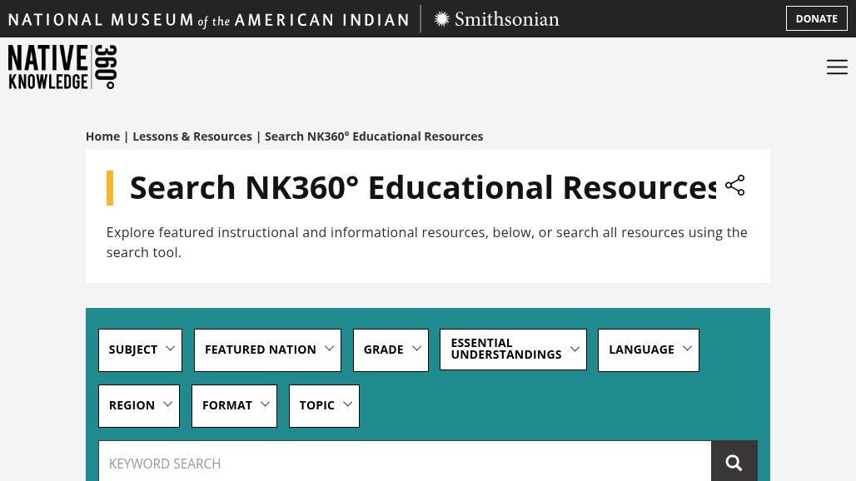Expand the Grade filter

pos(391,350)
